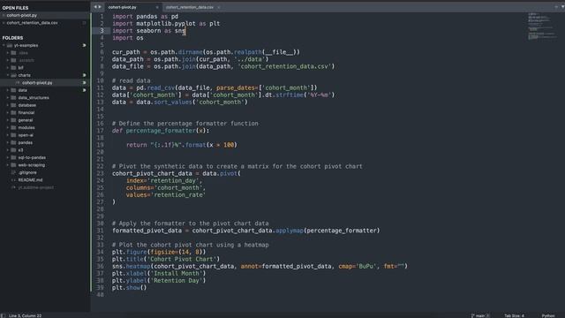The image size is (565, 318).
Task: Select cohort-pivot.py in the folder tree
Action: 37,83
